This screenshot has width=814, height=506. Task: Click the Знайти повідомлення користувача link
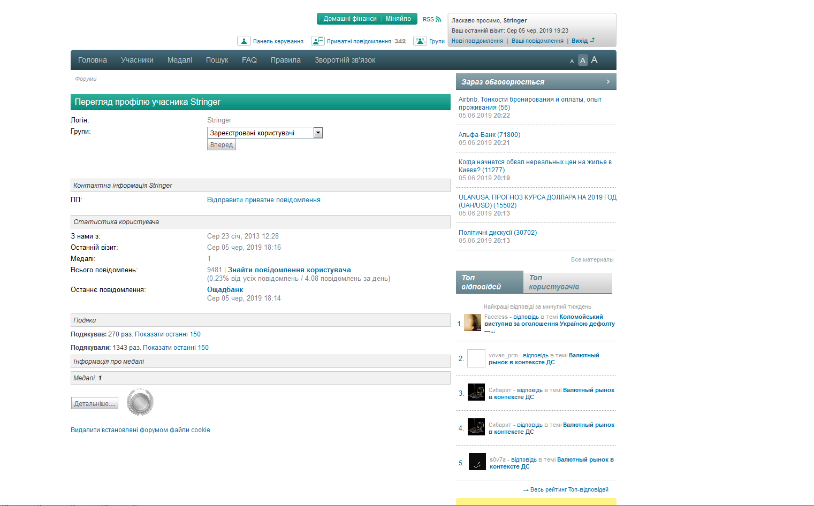click(x=288, y=270)
